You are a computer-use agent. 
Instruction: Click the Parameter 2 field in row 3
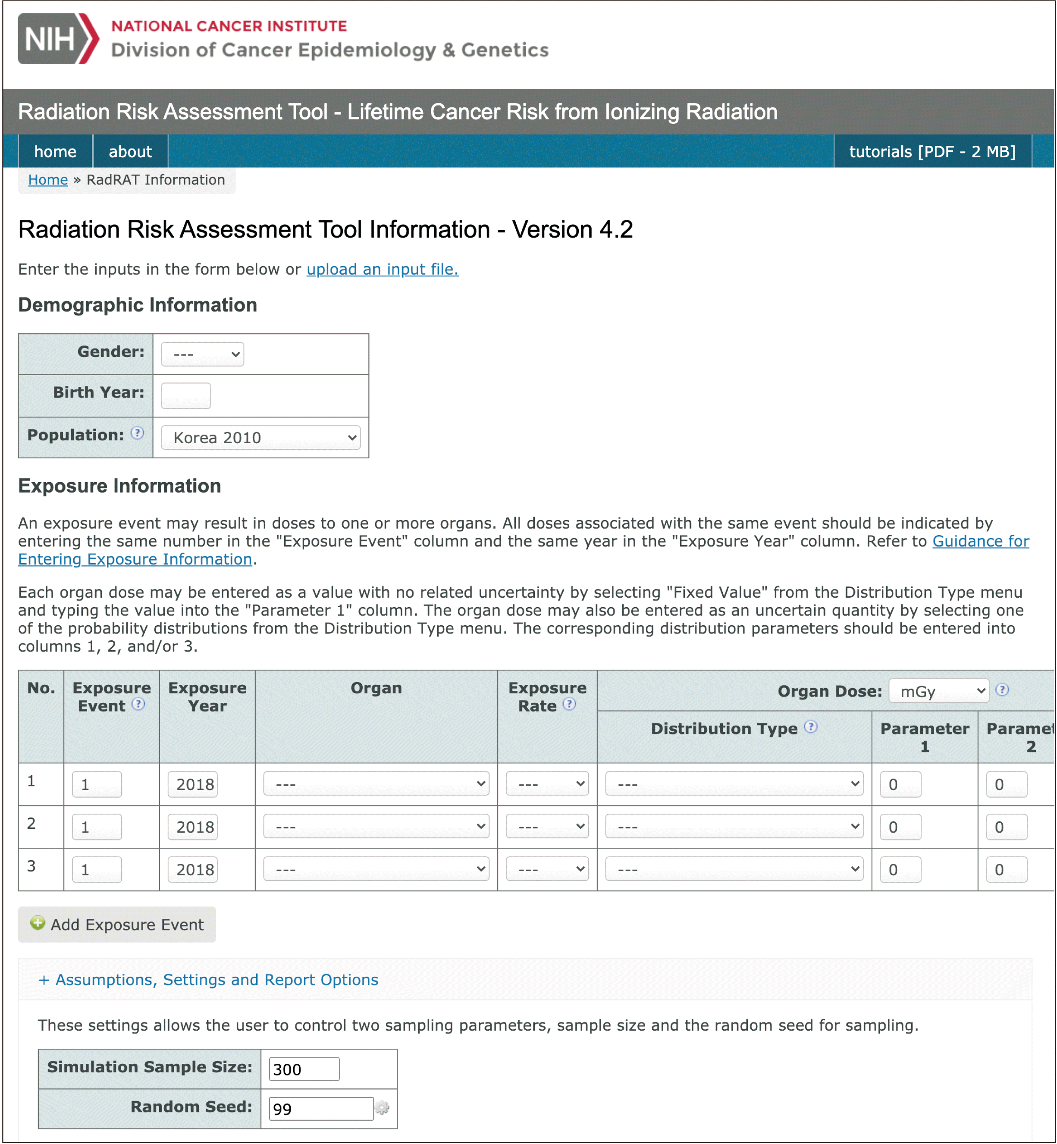tap(1007, 869)
